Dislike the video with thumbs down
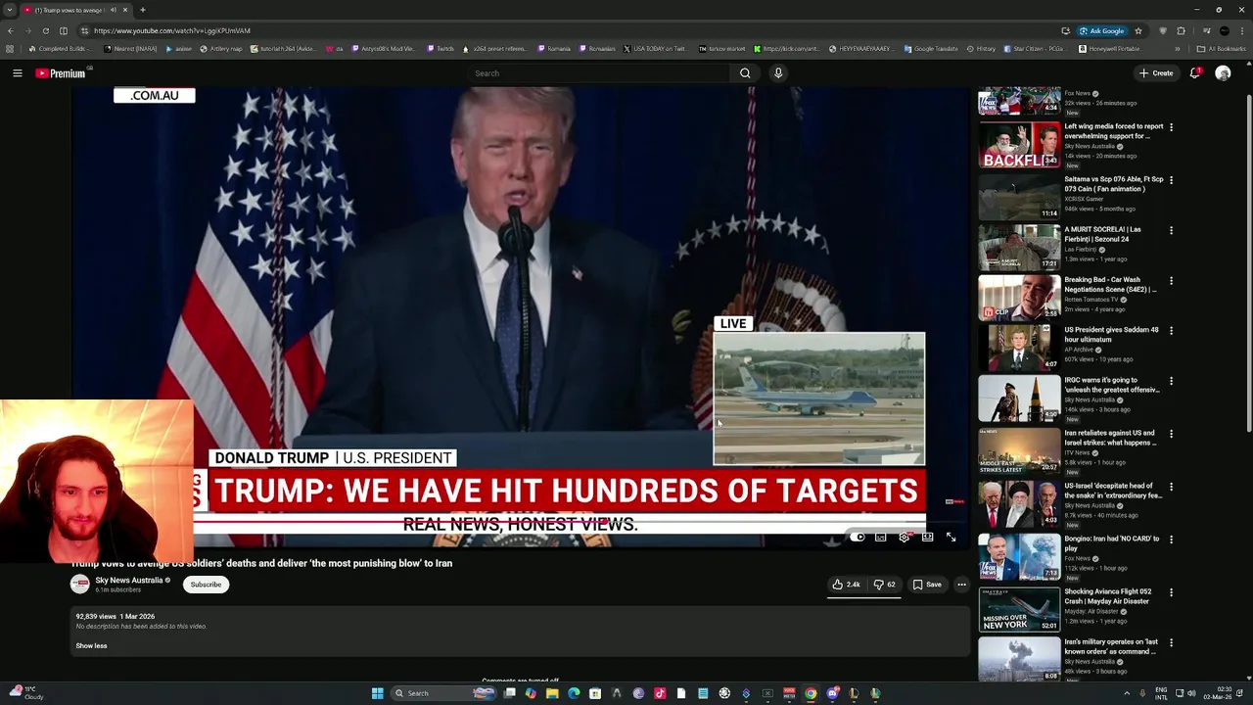 pyautogui.click(x=885, y=585)
